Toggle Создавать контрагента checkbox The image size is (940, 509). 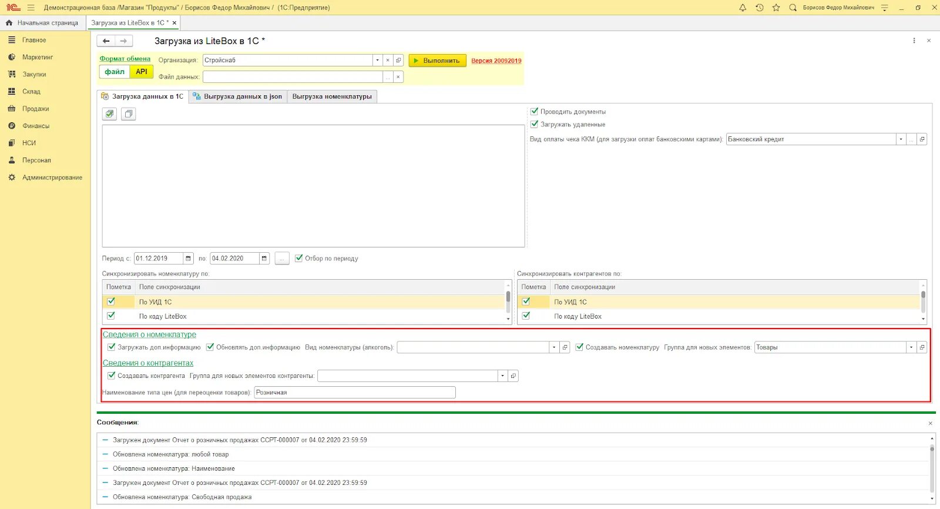111,375
